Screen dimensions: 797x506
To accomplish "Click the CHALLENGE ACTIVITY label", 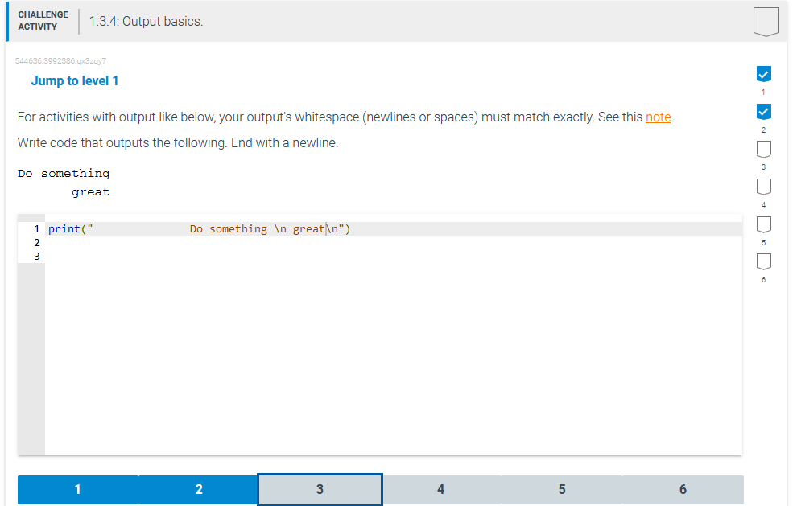I will (x=43, y=19).
